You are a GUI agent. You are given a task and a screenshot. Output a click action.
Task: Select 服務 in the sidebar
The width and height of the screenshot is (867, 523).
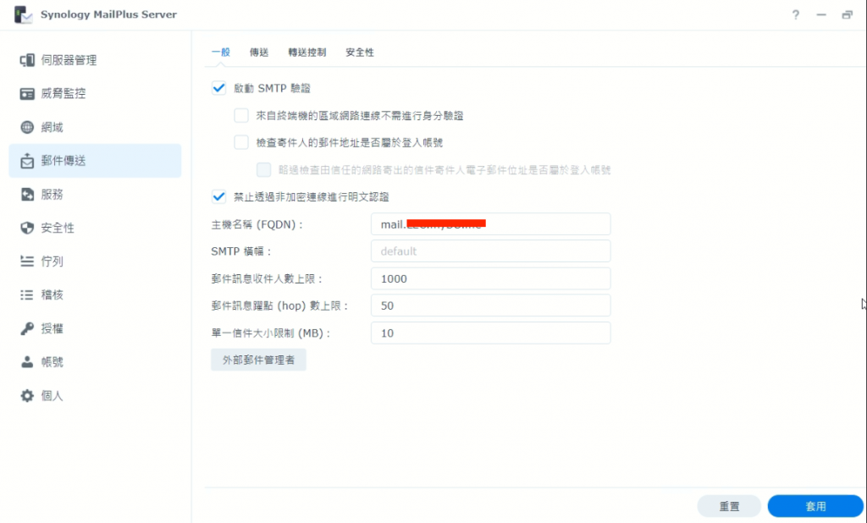(95, 195)
